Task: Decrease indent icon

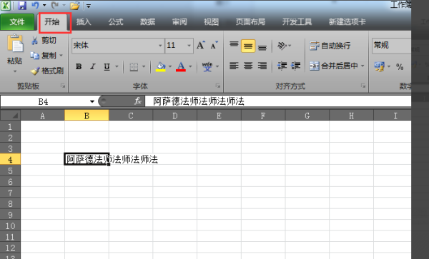Action: coord(282,66)
